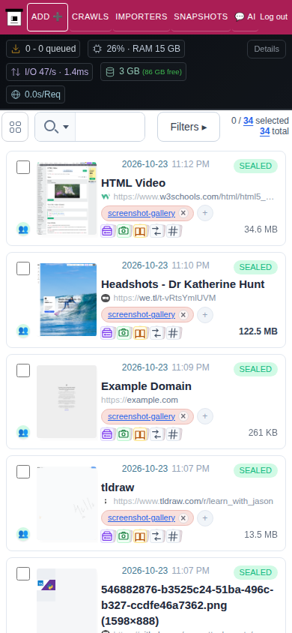The height and width of the screenshot is (633, 292).
Task: Open the book readability icon for HTML Video
Action: [140, 231]
